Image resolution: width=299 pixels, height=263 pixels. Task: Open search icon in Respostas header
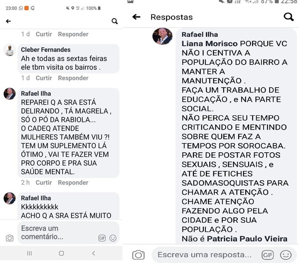(289, 17)
